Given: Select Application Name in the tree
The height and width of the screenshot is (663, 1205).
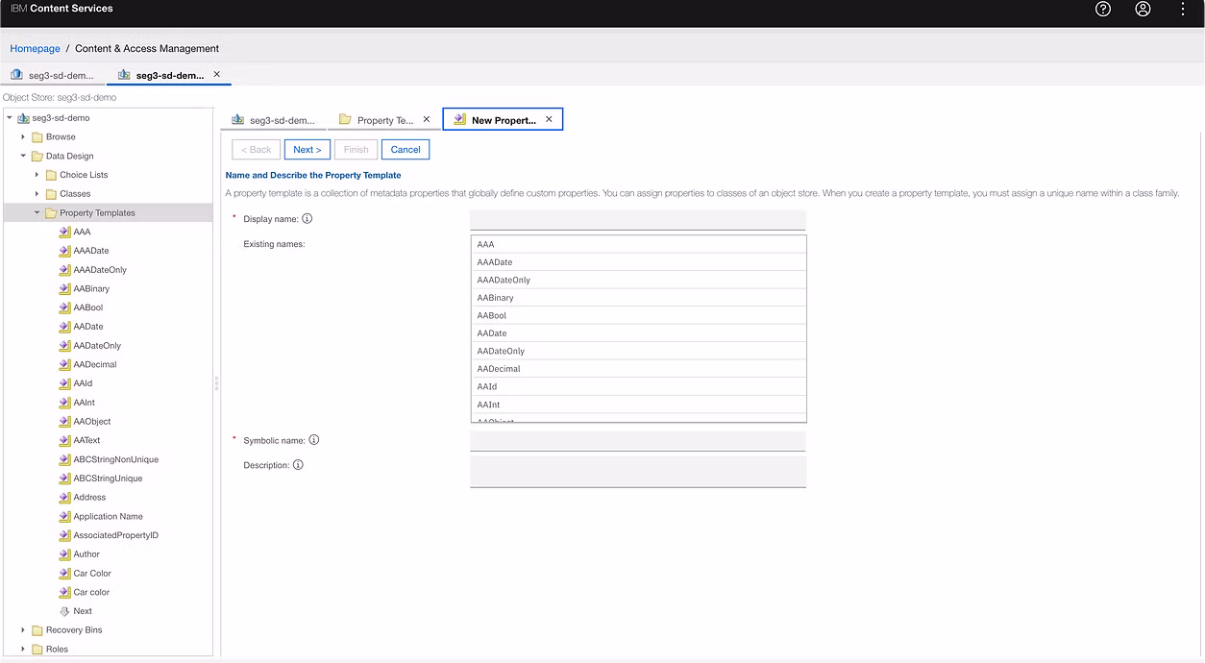Looking at the screenshot, I should 109,516.
